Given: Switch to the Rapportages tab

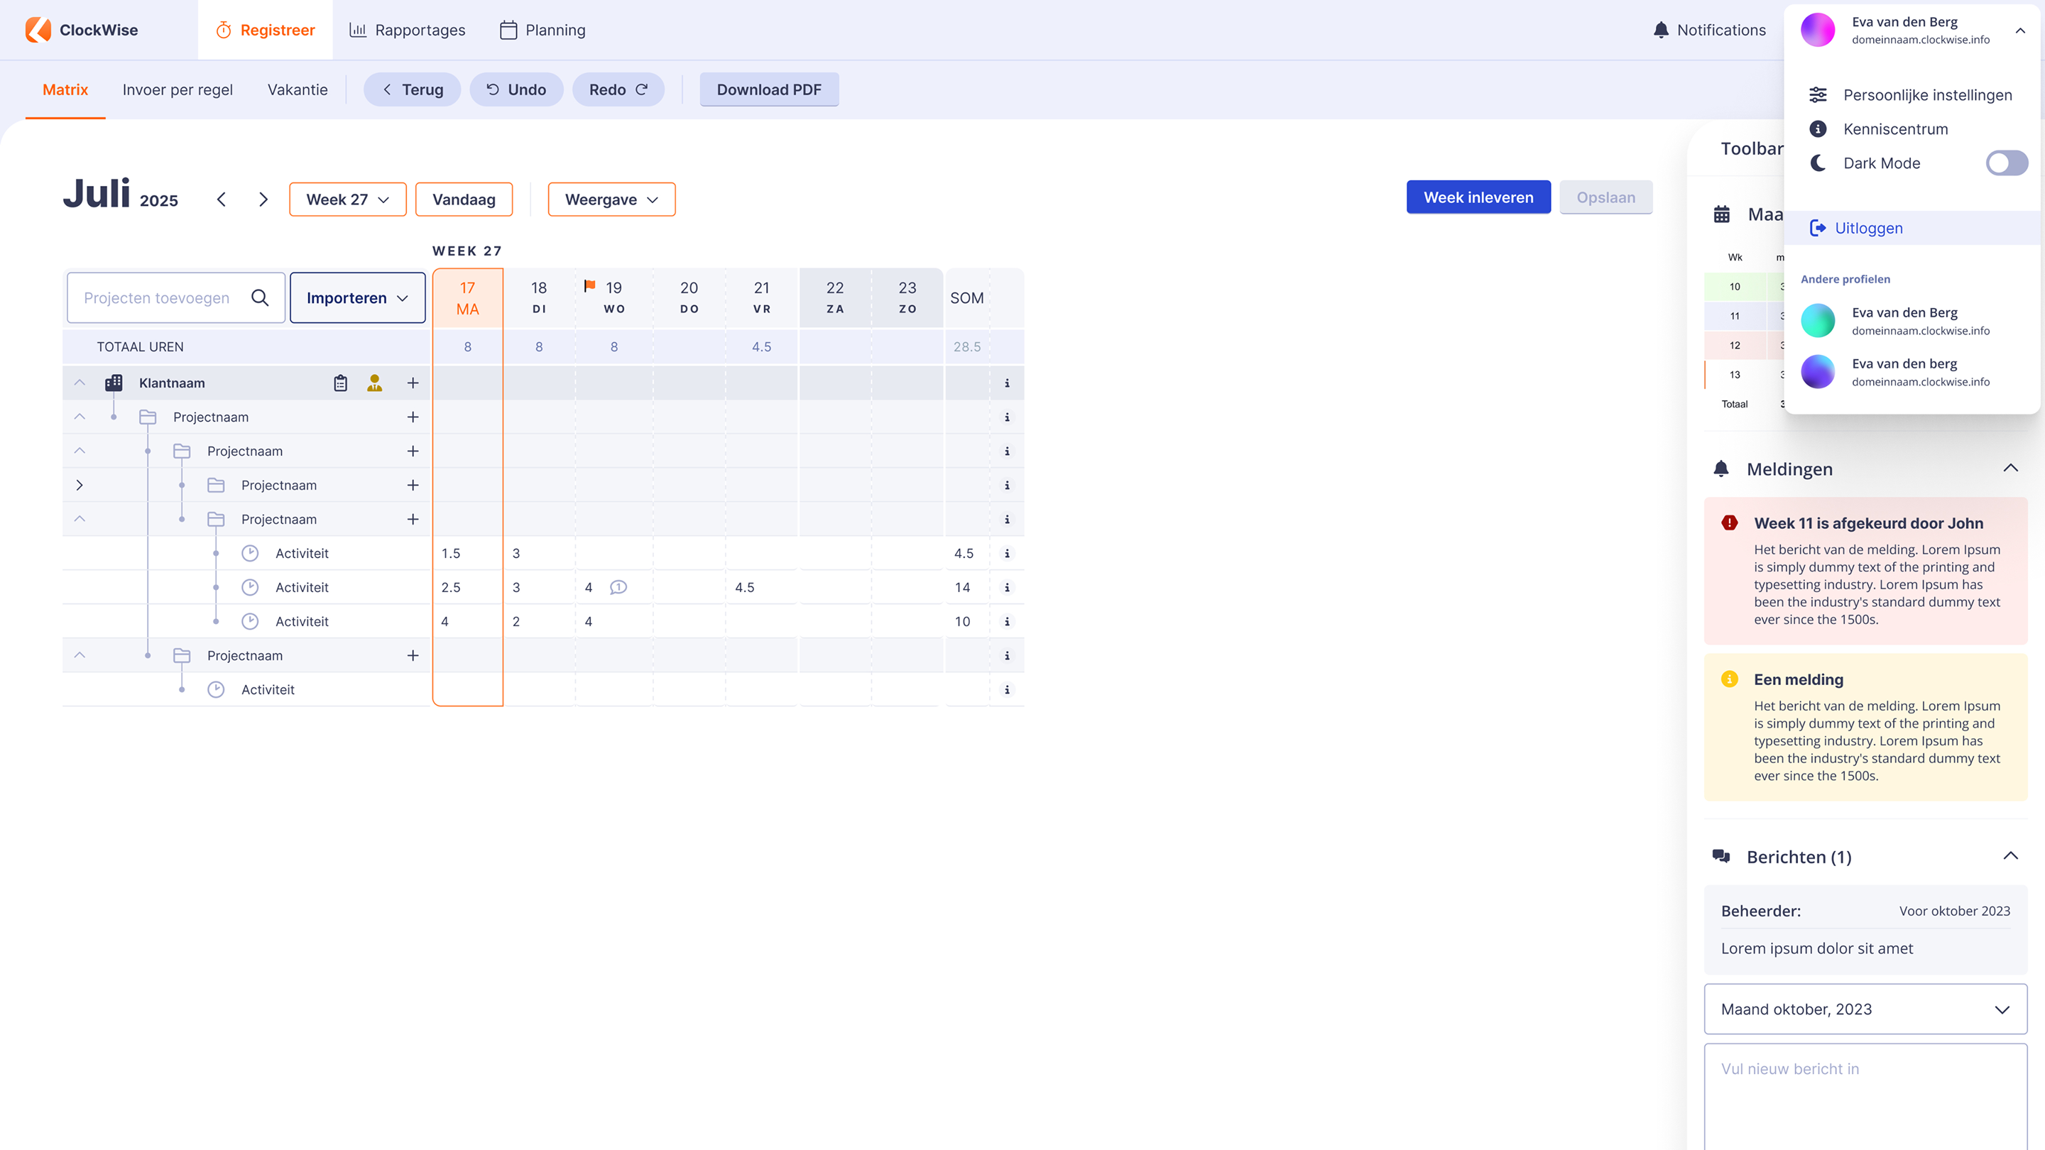Looking at the screenshot, I should (x=408, y=30).
